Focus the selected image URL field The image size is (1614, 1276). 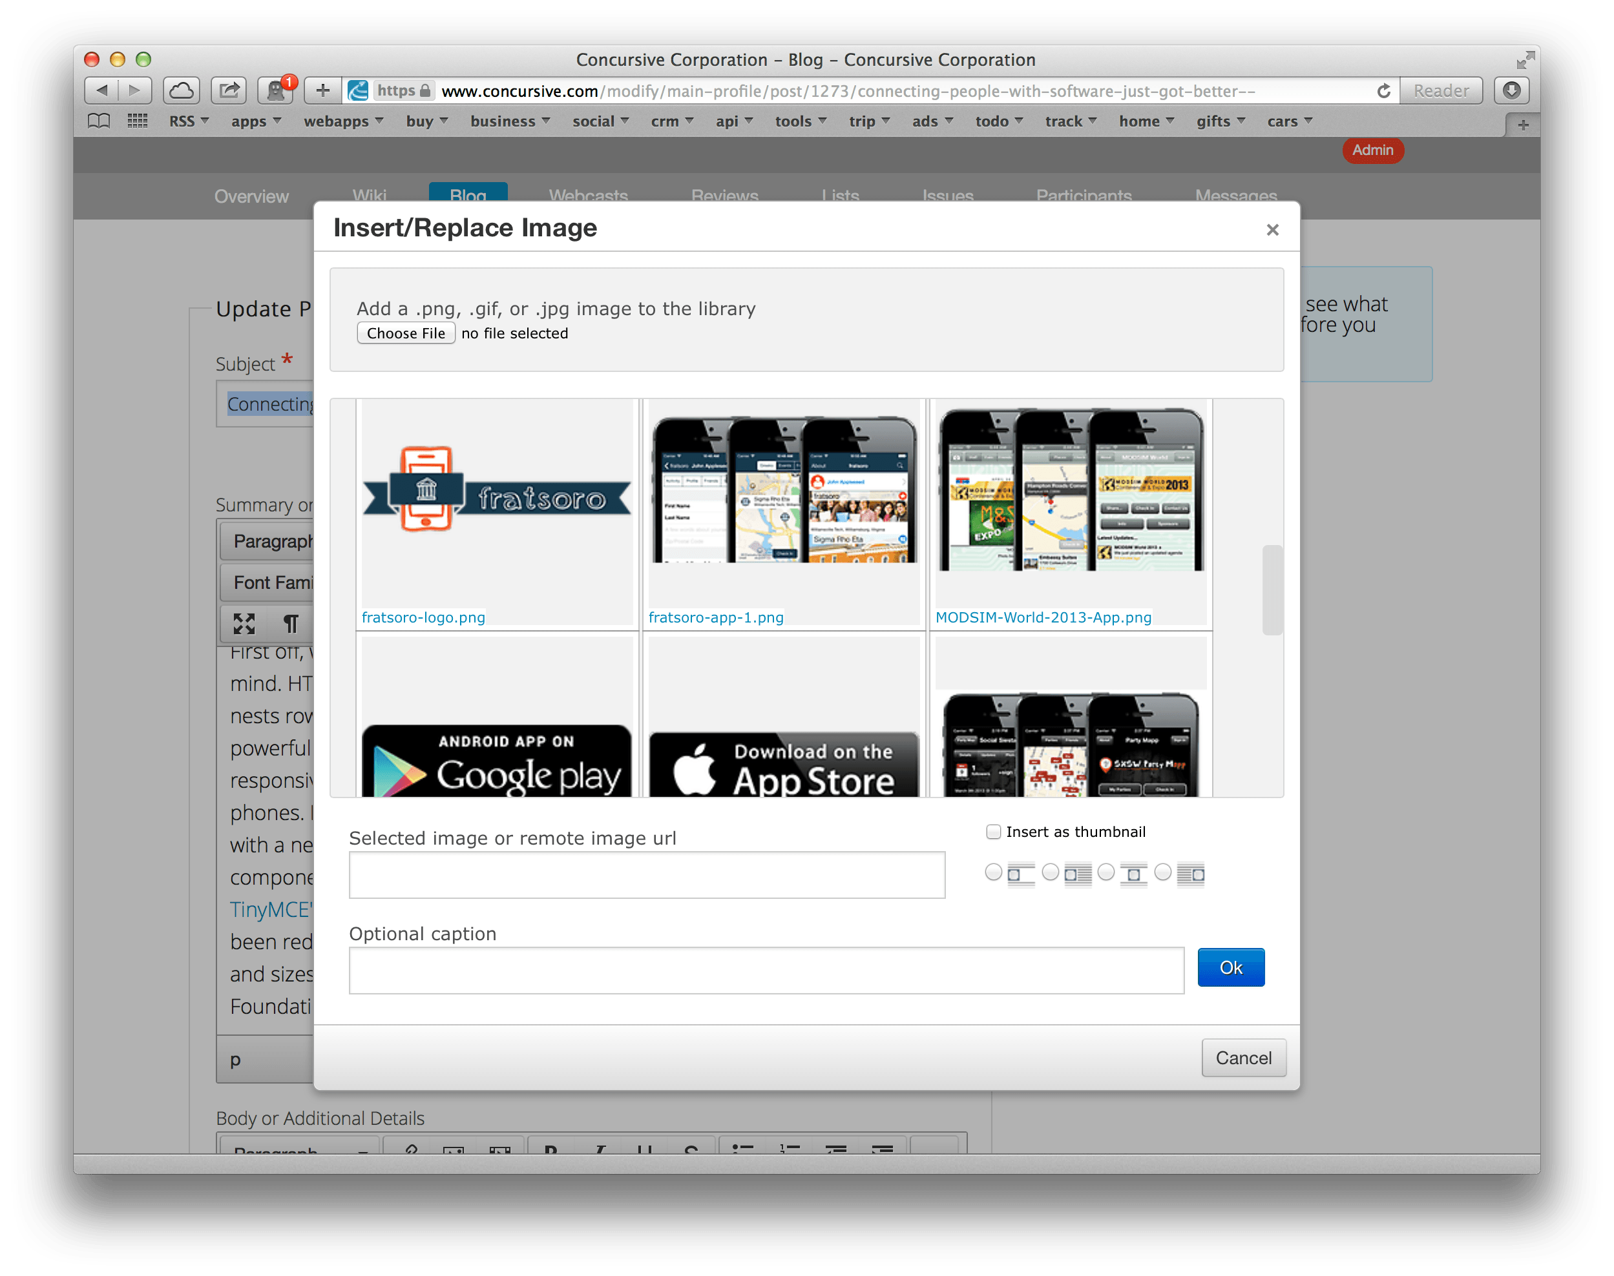pyautogui.click(x=647, y=874)
